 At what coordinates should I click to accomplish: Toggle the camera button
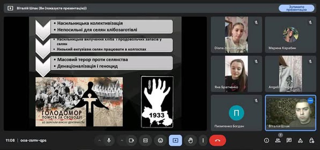(131, 140)
